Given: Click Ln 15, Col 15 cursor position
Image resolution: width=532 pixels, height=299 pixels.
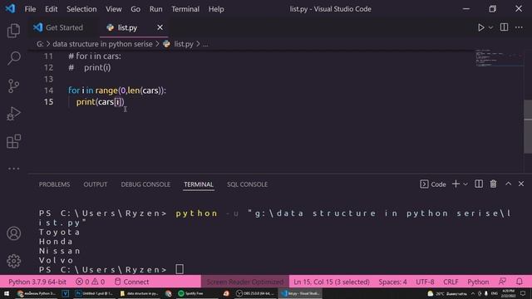Looking at the screenshot, I should [332, 282].
